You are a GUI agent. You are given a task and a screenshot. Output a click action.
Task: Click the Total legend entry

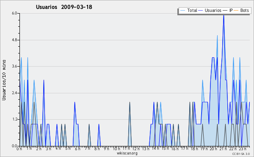[189, 10]
